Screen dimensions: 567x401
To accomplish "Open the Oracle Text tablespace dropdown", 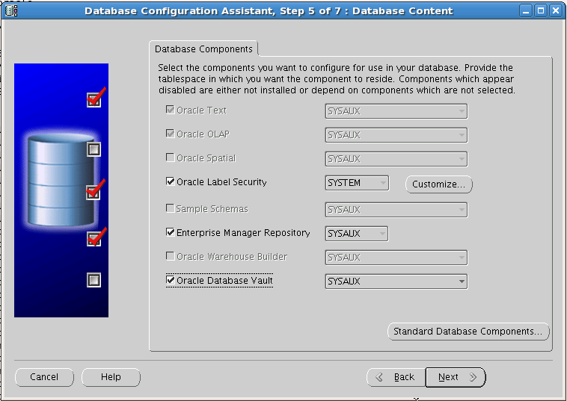I will 396,111.
